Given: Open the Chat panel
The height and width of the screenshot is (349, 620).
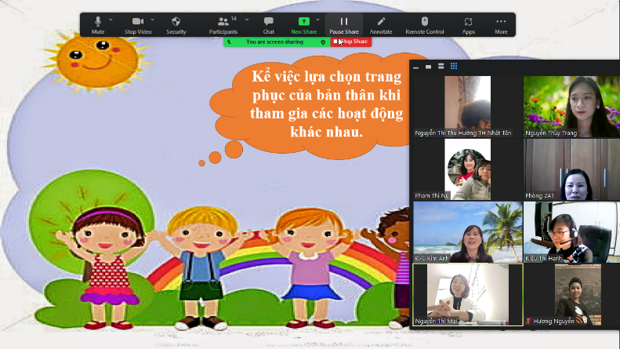Looking at the screenshot, I should pyautogui.click(x=269, y=24).
